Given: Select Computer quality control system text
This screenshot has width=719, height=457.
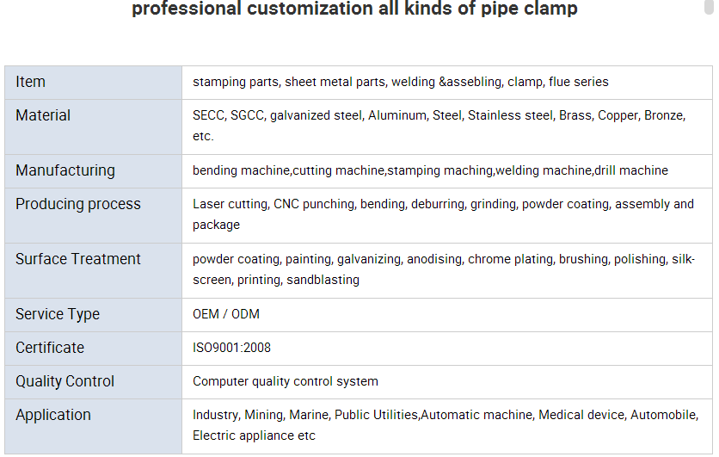Looking at the screenshot, I should [x=286, y=382].
